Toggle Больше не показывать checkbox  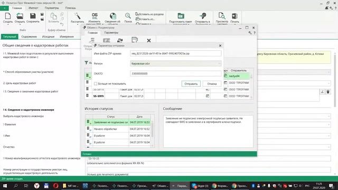[x=96, y=83]
